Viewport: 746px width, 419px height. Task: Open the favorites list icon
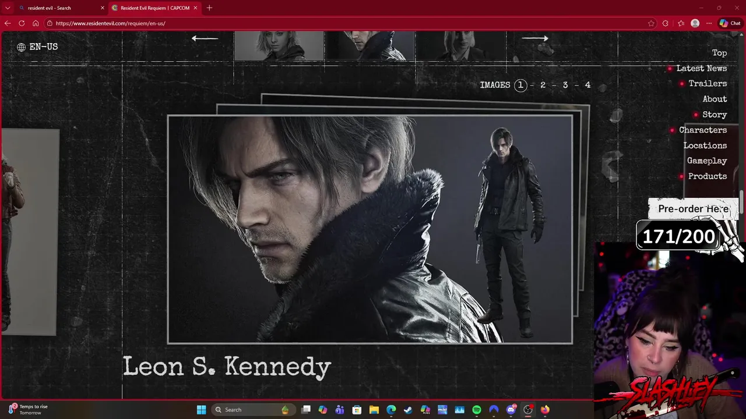tap(681, 23)
